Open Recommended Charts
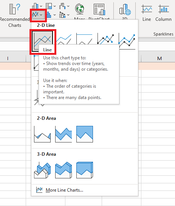 point(14,15)
